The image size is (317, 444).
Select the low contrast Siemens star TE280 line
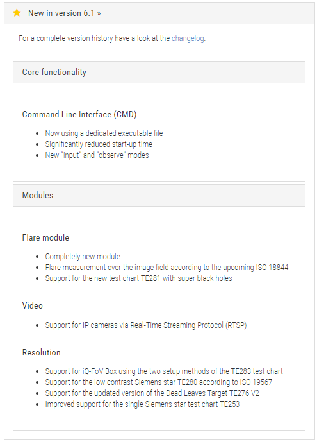click(x=159, y=382)
